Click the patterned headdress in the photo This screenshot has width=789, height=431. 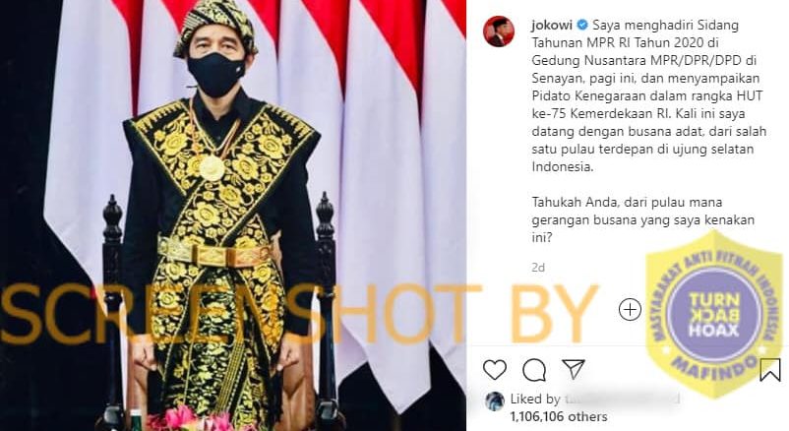tap(215, 27)
